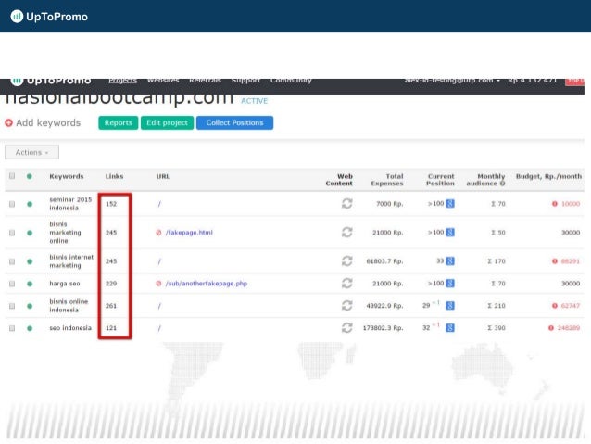Refresh web content for seo indonesia

click(346, 328)
